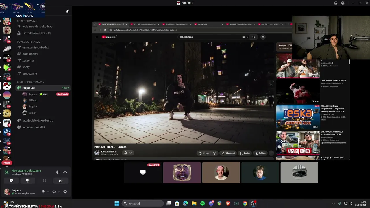Open Discord user settings gear
Viewport: 370px width, 208px height.
click(x=65, y=192)
